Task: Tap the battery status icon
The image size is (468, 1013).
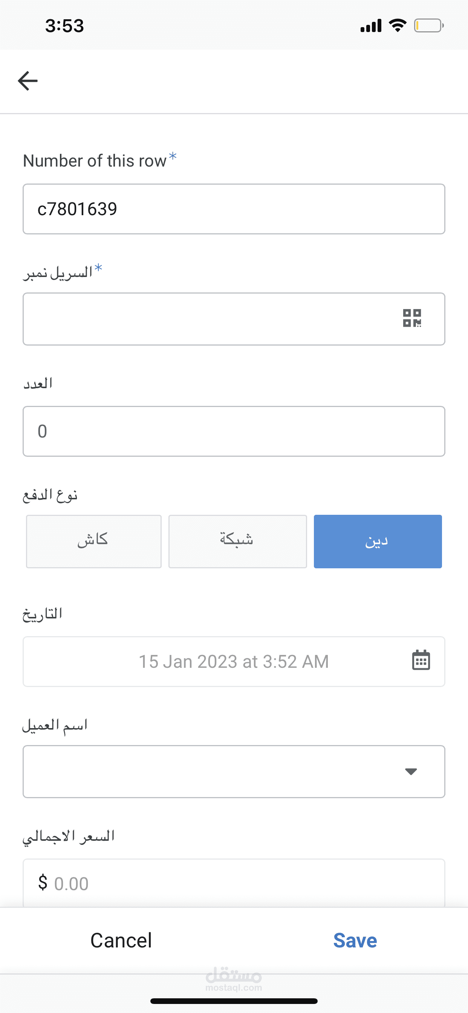Action: [x=429, y=26]
